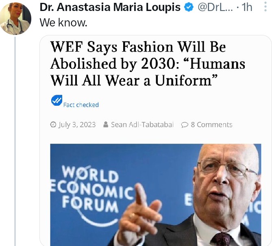Screen dimensions: 272x246
Task: Click the World Economic Forum logo text
Action: tap(90, 189)
